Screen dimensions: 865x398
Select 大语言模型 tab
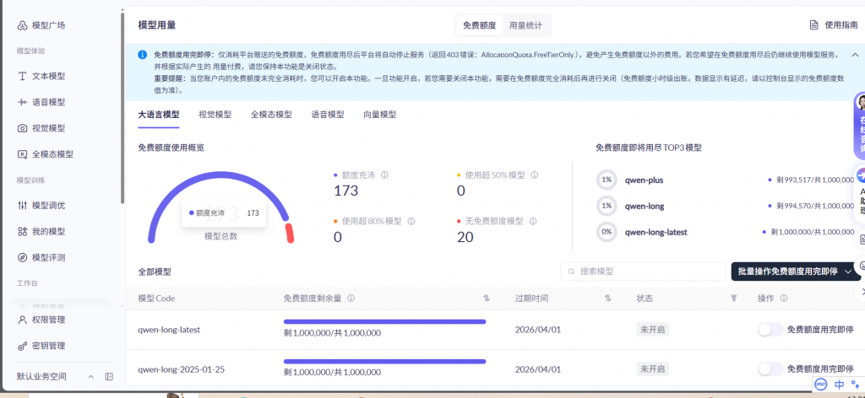pyautogui.click(x=158, y=115)
